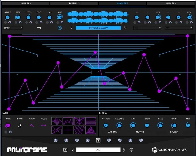Select the vertical wave path preset
This screenshot has width=196, height=156.
[79, 130]
